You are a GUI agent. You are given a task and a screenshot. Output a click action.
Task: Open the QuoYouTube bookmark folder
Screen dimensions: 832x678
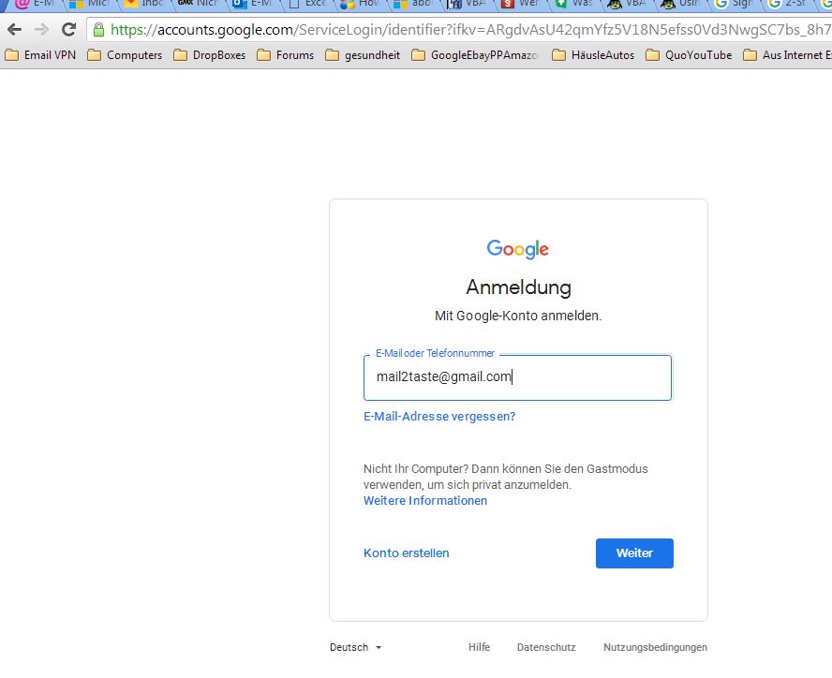pyautogui.click(x=689, y=55)
